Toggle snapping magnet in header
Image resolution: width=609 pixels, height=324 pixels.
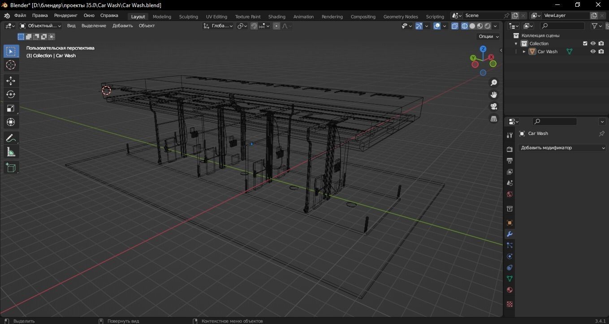(x=254, y=26)
